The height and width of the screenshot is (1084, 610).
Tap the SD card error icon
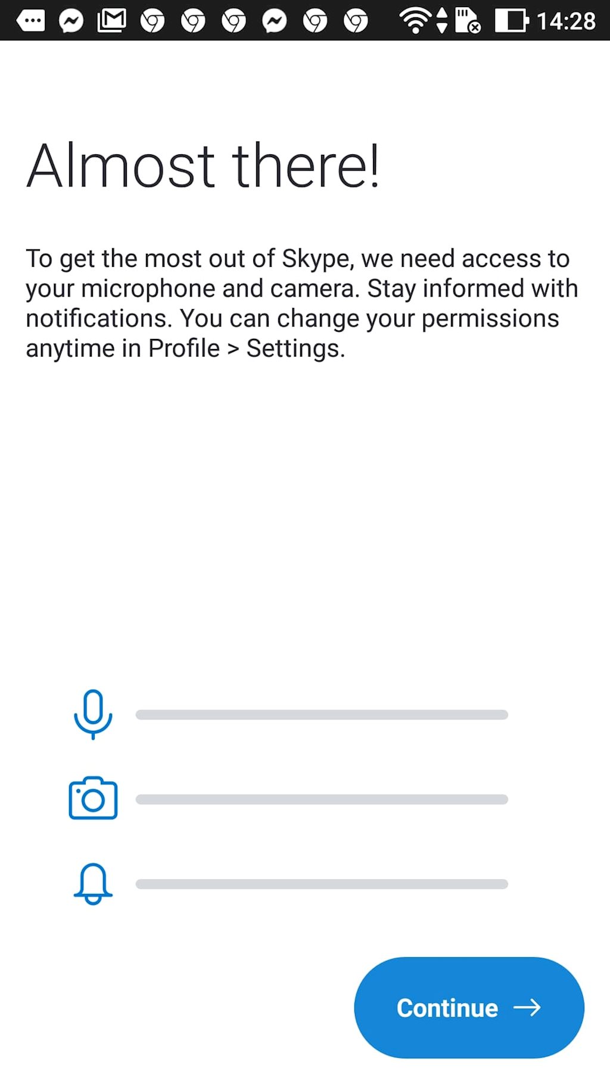[x=468, y=21]
